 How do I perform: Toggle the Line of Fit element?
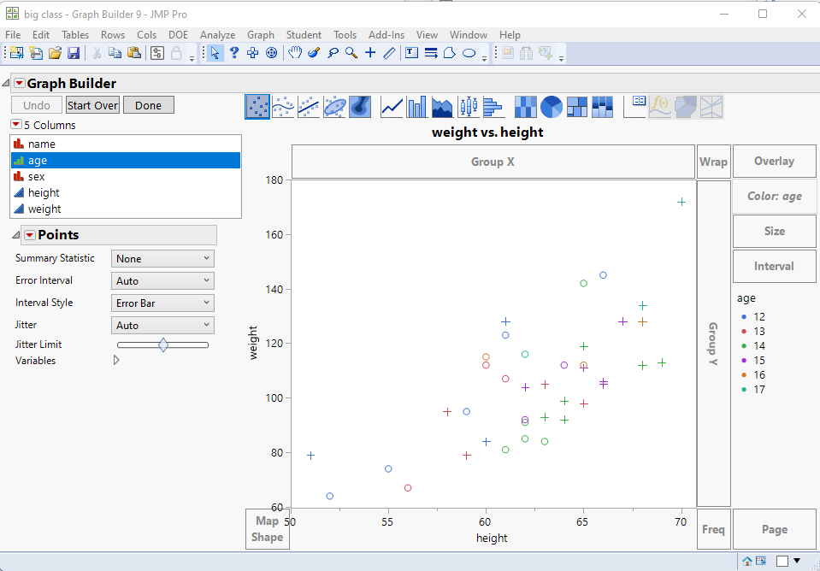click(309, 107)
